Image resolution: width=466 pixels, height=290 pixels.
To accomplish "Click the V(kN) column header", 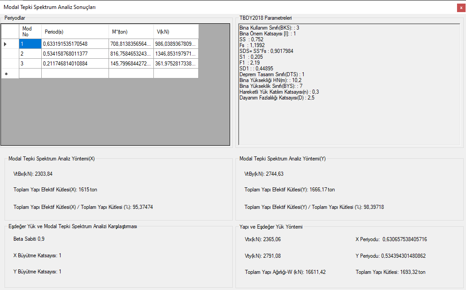I will click(176, 31).
